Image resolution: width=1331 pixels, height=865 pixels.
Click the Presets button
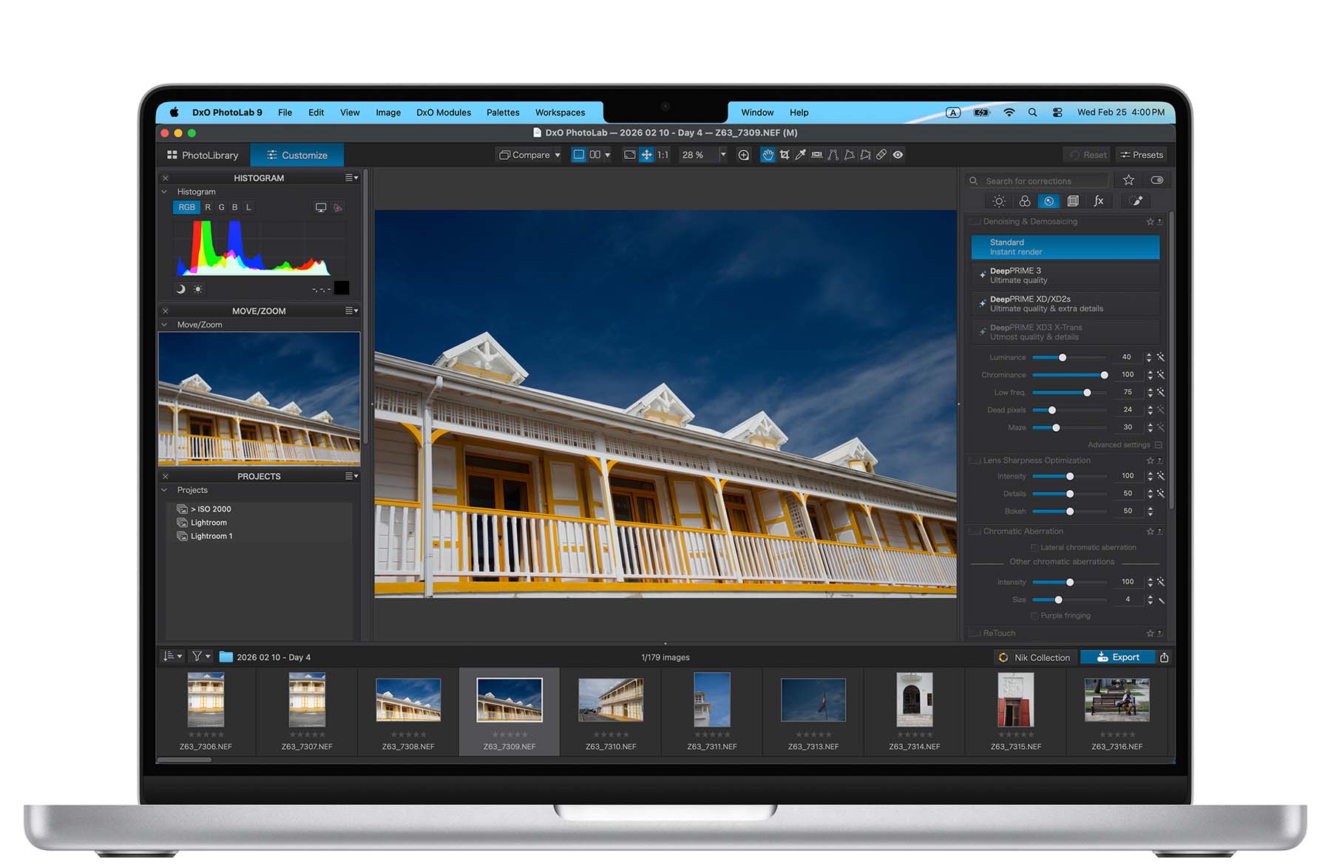click(1142, 155)
